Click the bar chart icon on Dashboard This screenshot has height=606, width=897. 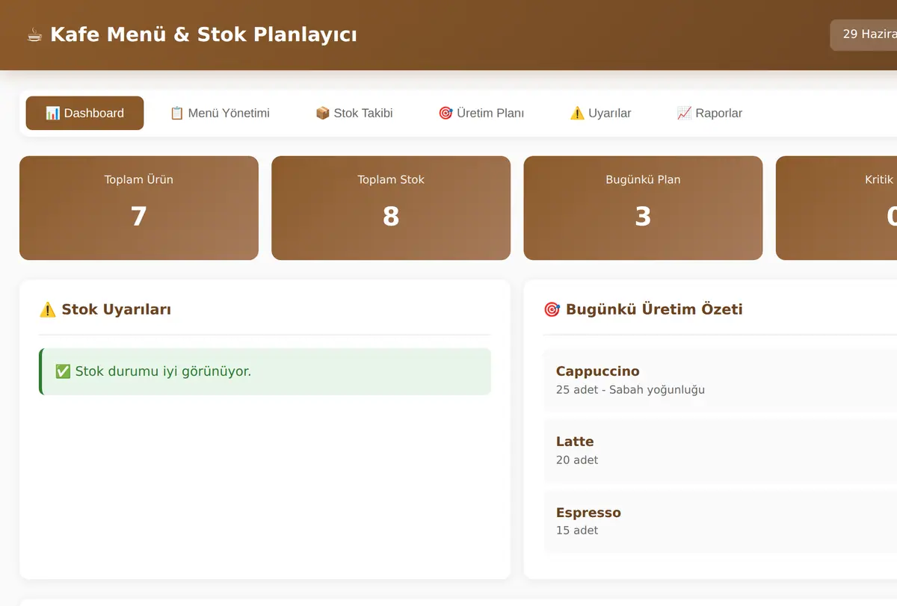click(52, 113)
